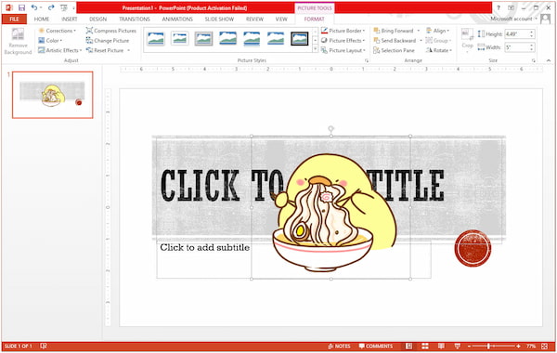This screenshot has height=353, width=557.
Task: Click the Height stepper arrows
Action: tap(532, 34)
